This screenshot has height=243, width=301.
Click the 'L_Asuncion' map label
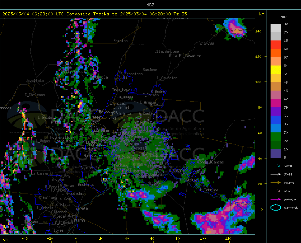(x=167, y=78)
